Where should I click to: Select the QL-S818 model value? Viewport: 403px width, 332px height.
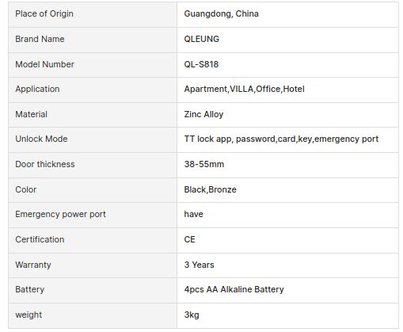(201, 64)
